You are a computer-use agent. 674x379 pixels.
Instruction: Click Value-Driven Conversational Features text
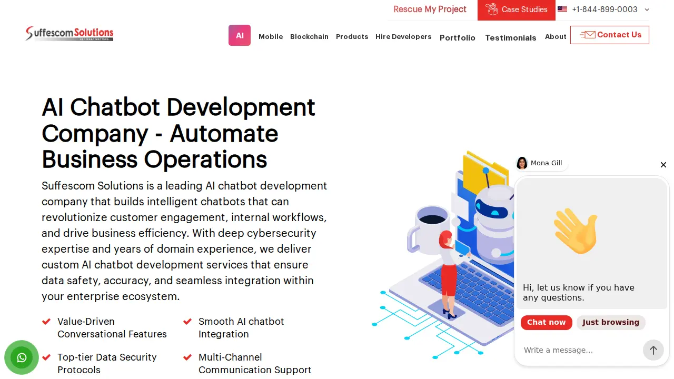click(x=112, y=327)
